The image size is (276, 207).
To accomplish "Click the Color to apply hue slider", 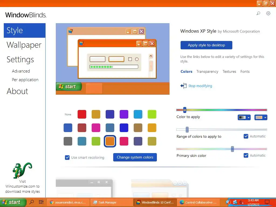I will pyautogui.click(x=222, y=110).
